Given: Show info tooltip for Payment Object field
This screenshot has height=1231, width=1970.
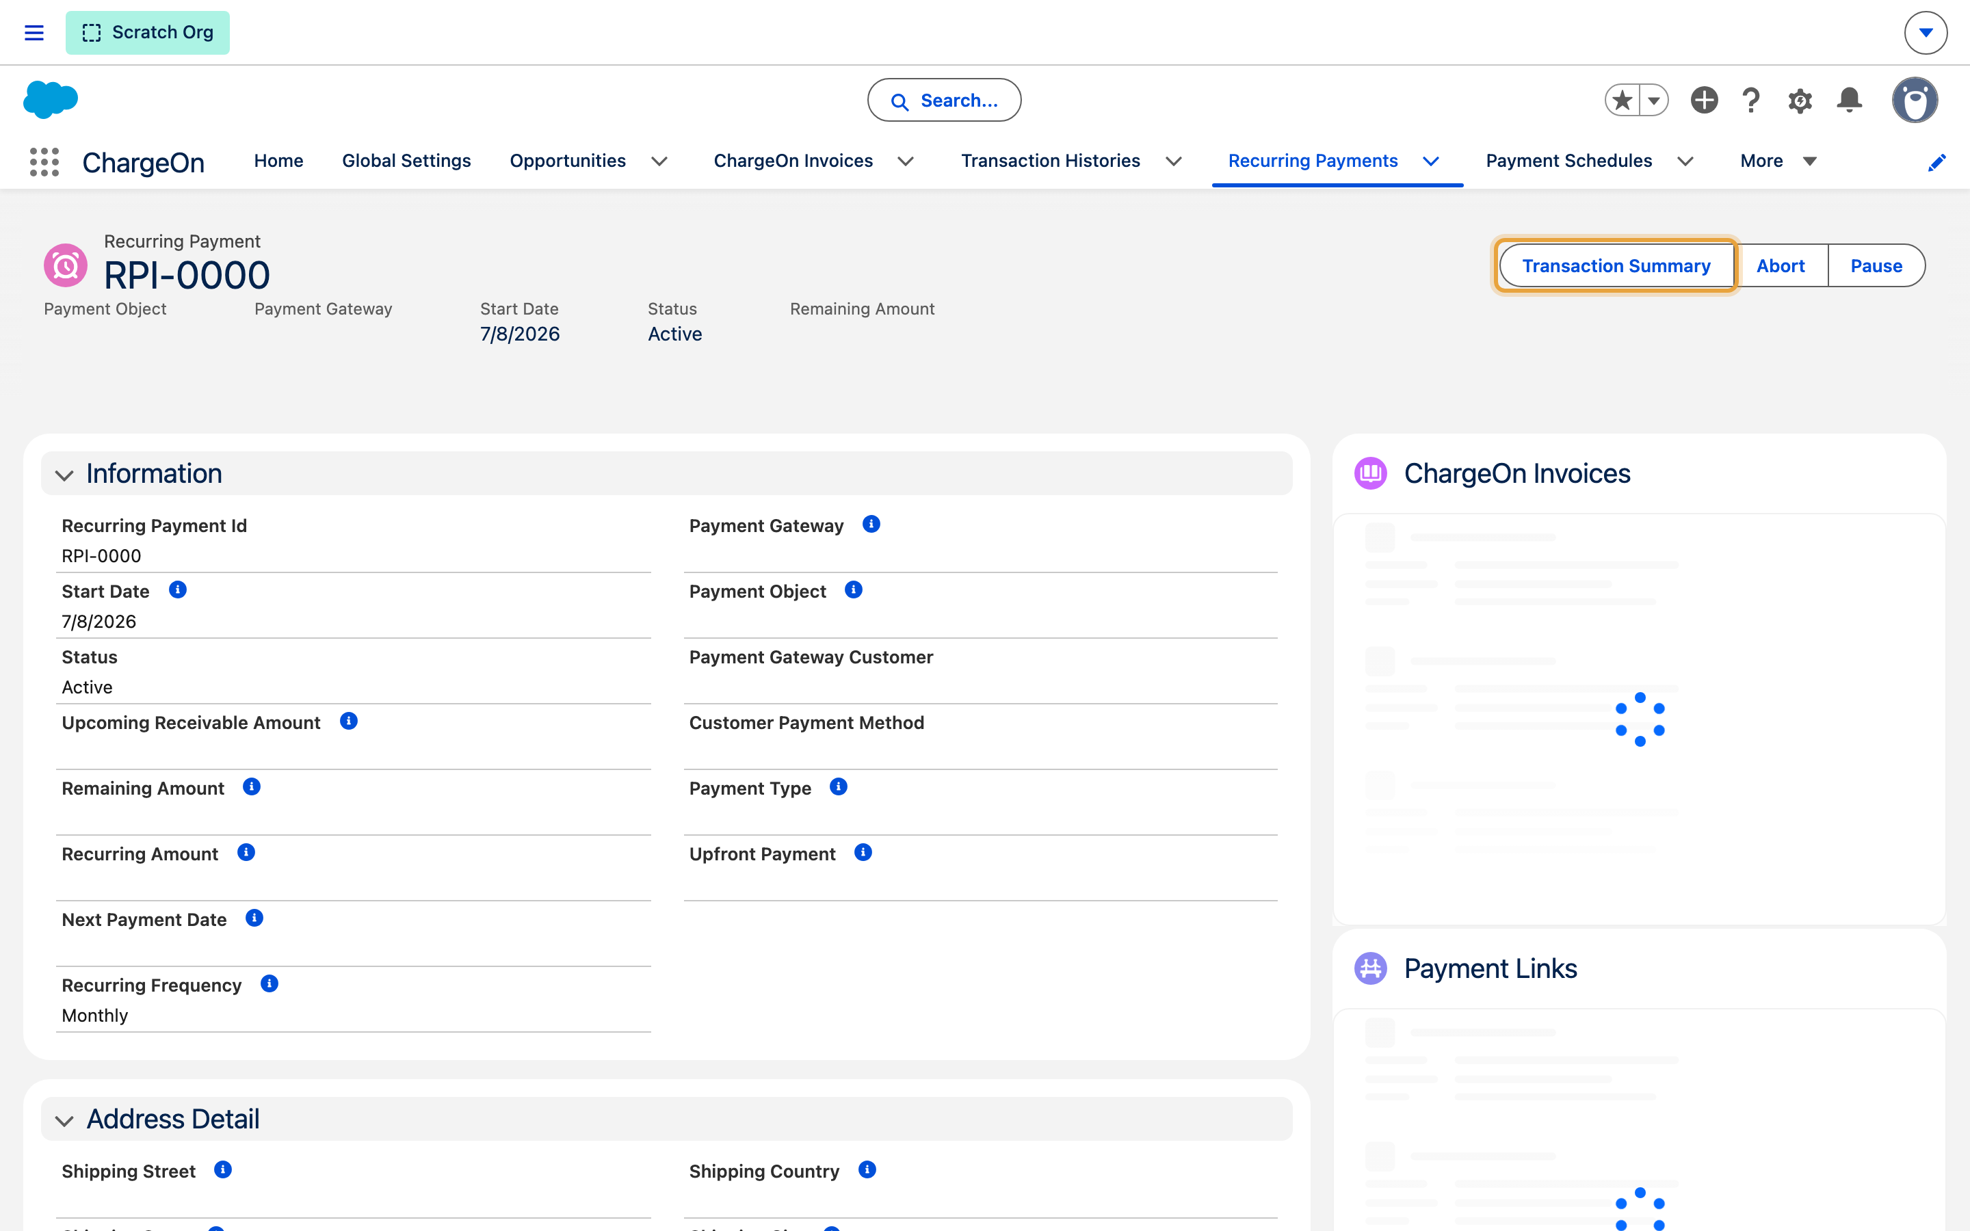Looking at the screenshot, I should (x=853, y=590).
